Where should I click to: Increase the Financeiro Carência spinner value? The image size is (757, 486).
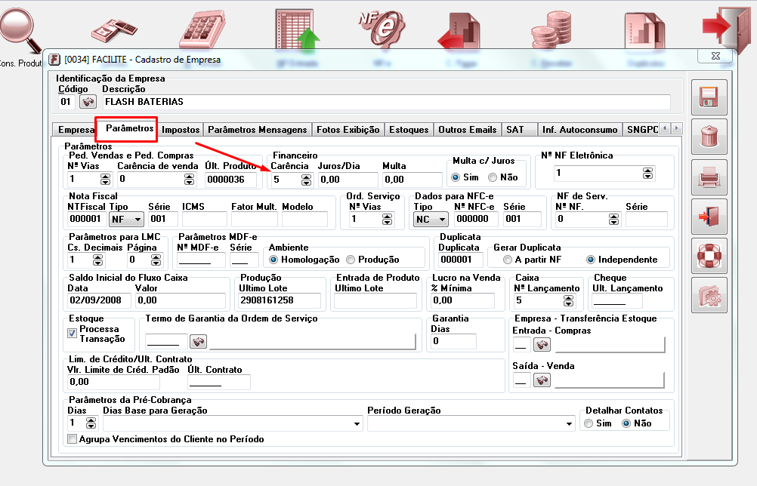click(306, 177)
